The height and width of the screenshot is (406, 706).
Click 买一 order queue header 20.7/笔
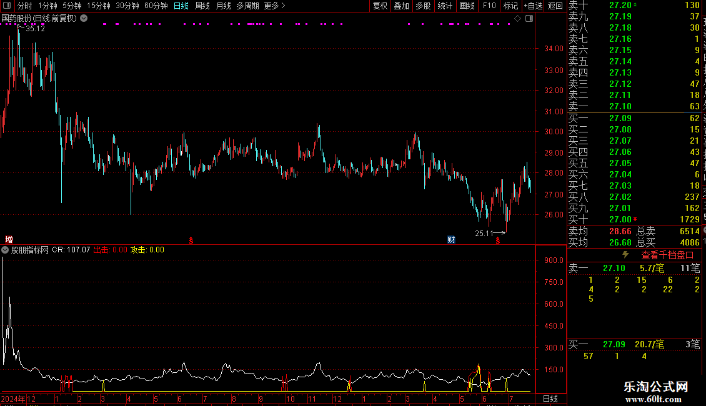[649, 345]
